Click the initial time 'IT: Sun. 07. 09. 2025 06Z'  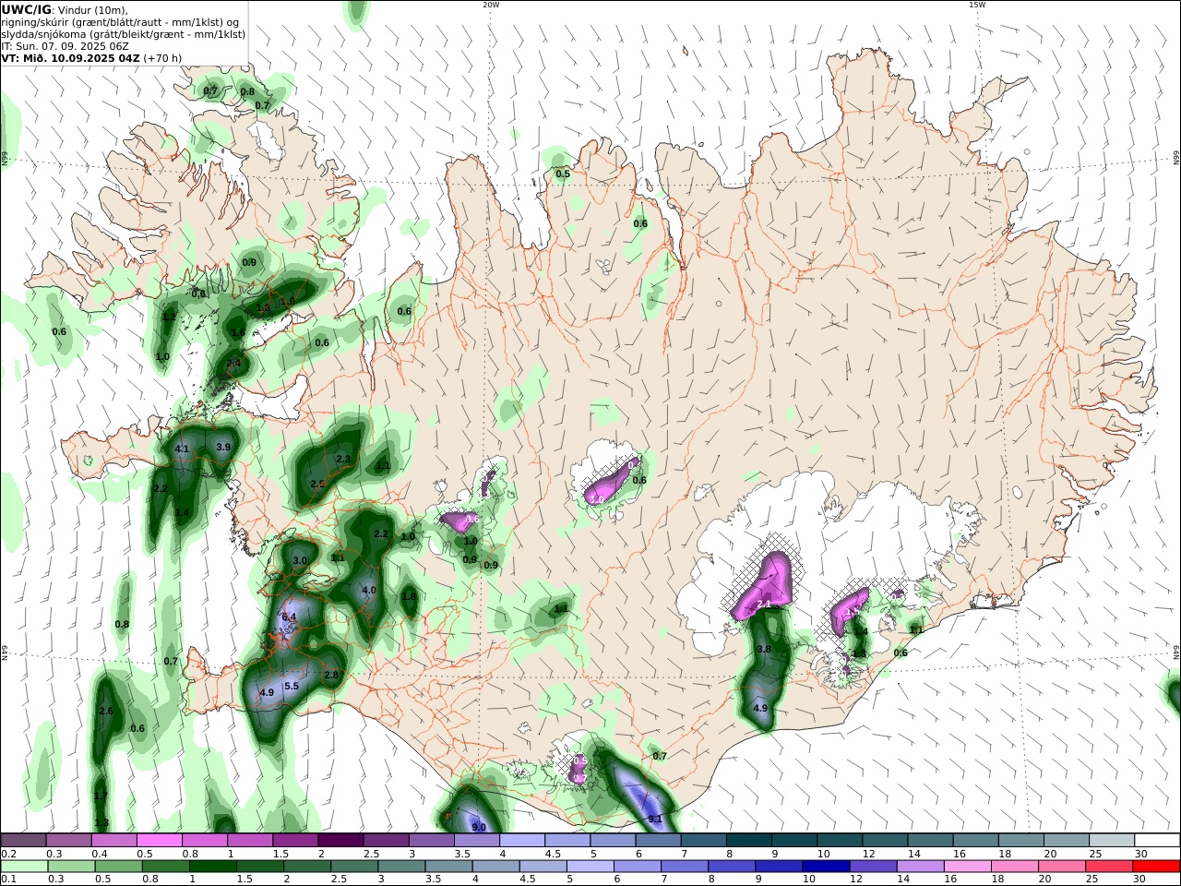click(x=66, y=45)
